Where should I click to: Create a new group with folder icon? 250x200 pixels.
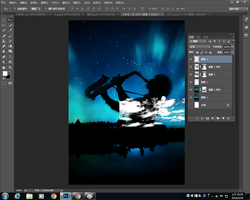(x=218, y=119)
